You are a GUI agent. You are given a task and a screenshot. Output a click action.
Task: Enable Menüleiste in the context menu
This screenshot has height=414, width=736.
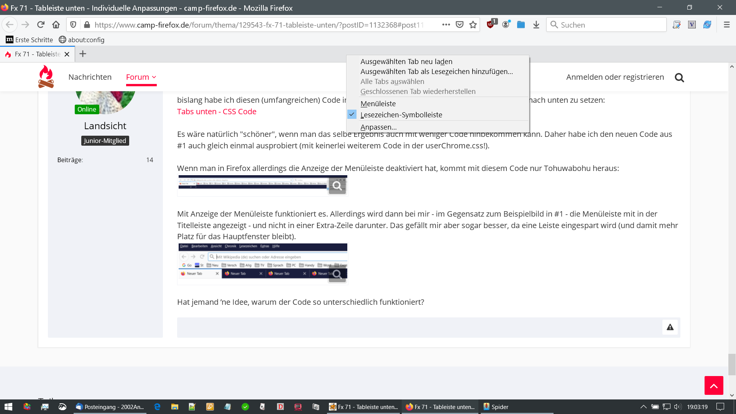pos(378,103)
